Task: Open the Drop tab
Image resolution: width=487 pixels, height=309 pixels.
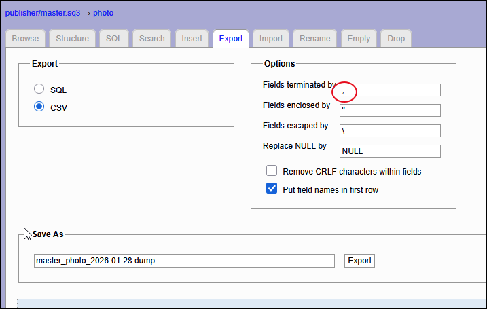Action: click(x=396, y=39)
